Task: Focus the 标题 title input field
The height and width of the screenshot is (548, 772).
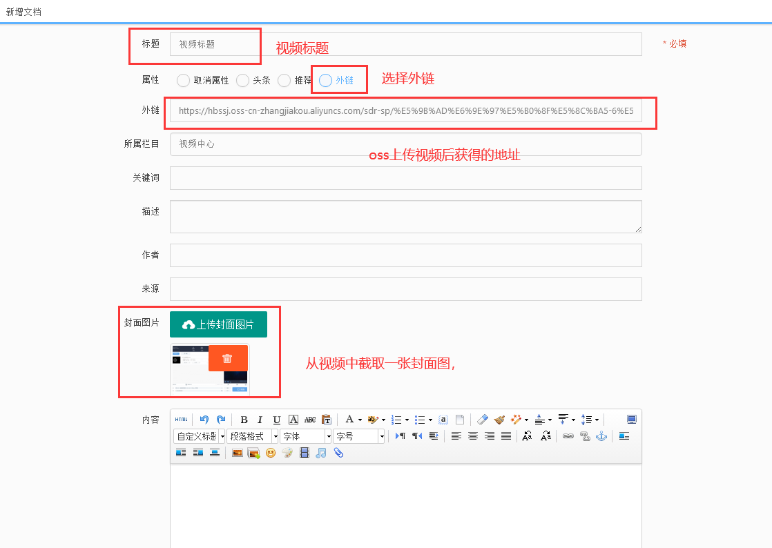Action: click(406, 44)
